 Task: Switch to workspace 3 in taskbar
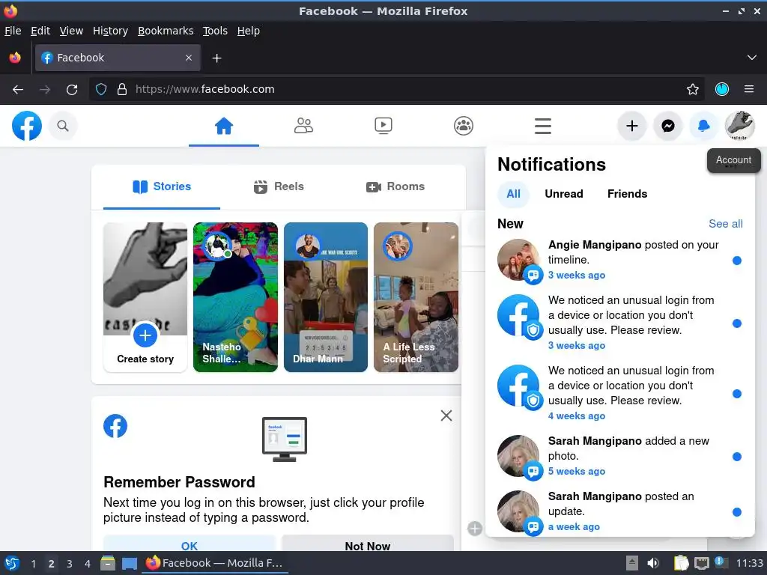(x=70, y=564)
